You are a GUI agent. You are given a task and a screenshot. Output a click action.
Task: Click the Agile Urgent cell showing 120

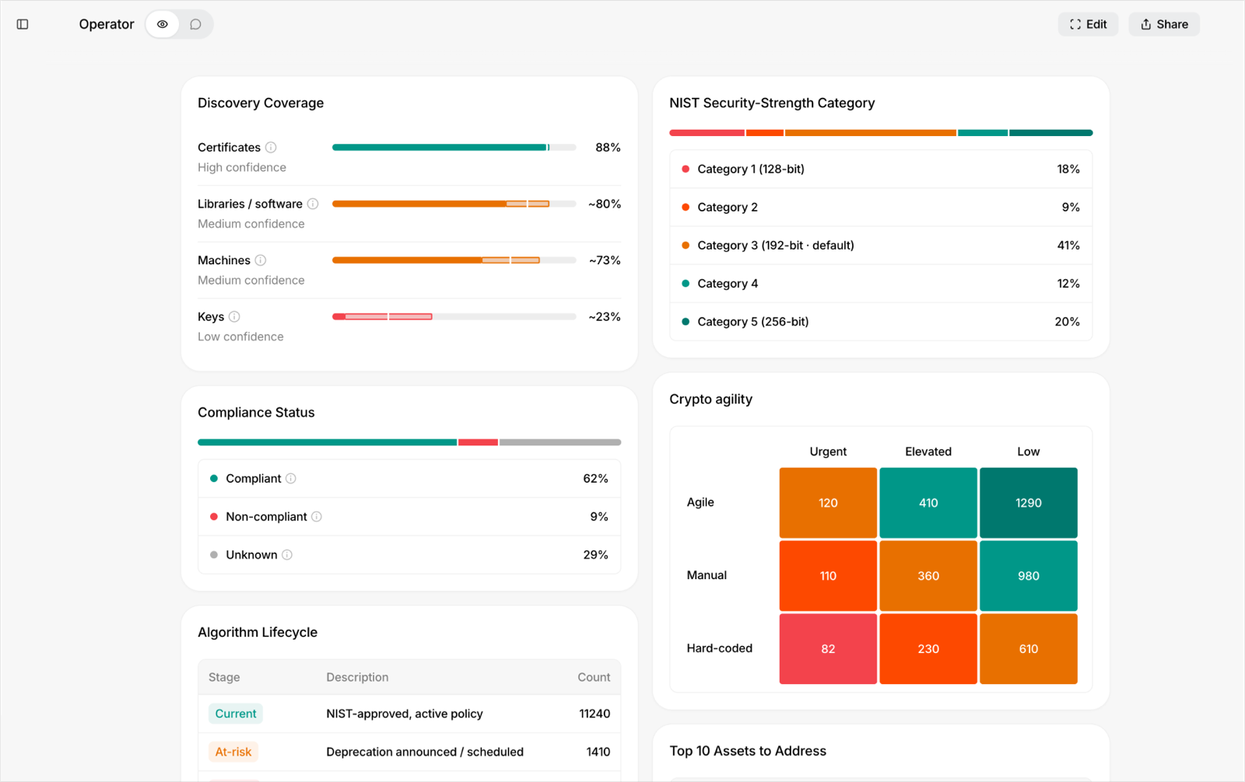click(x=828, y=503)
